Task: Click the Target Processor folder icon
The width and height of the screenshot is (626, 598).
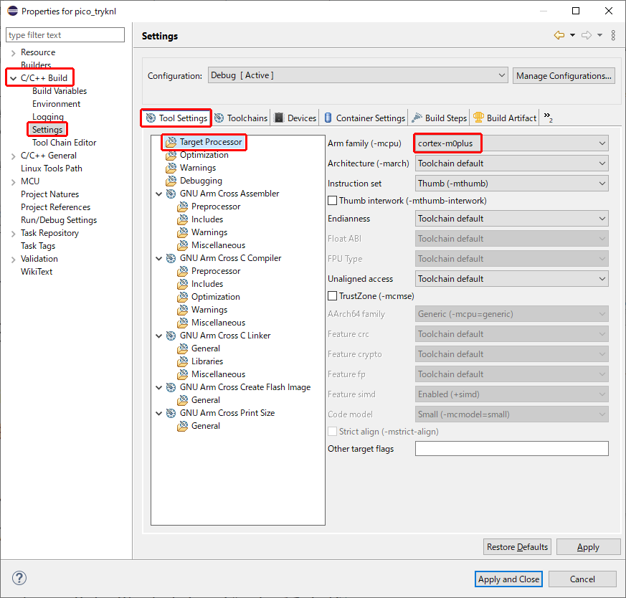Action: coord(171,143)
